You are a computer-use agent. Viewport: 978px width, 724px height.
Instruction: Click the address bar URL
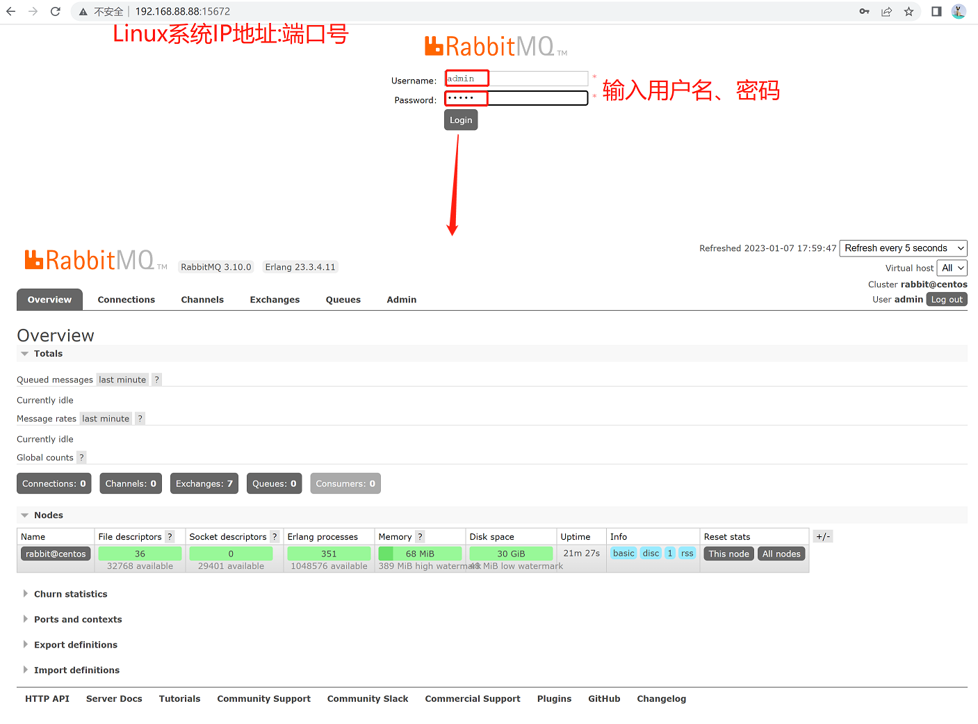182,11
